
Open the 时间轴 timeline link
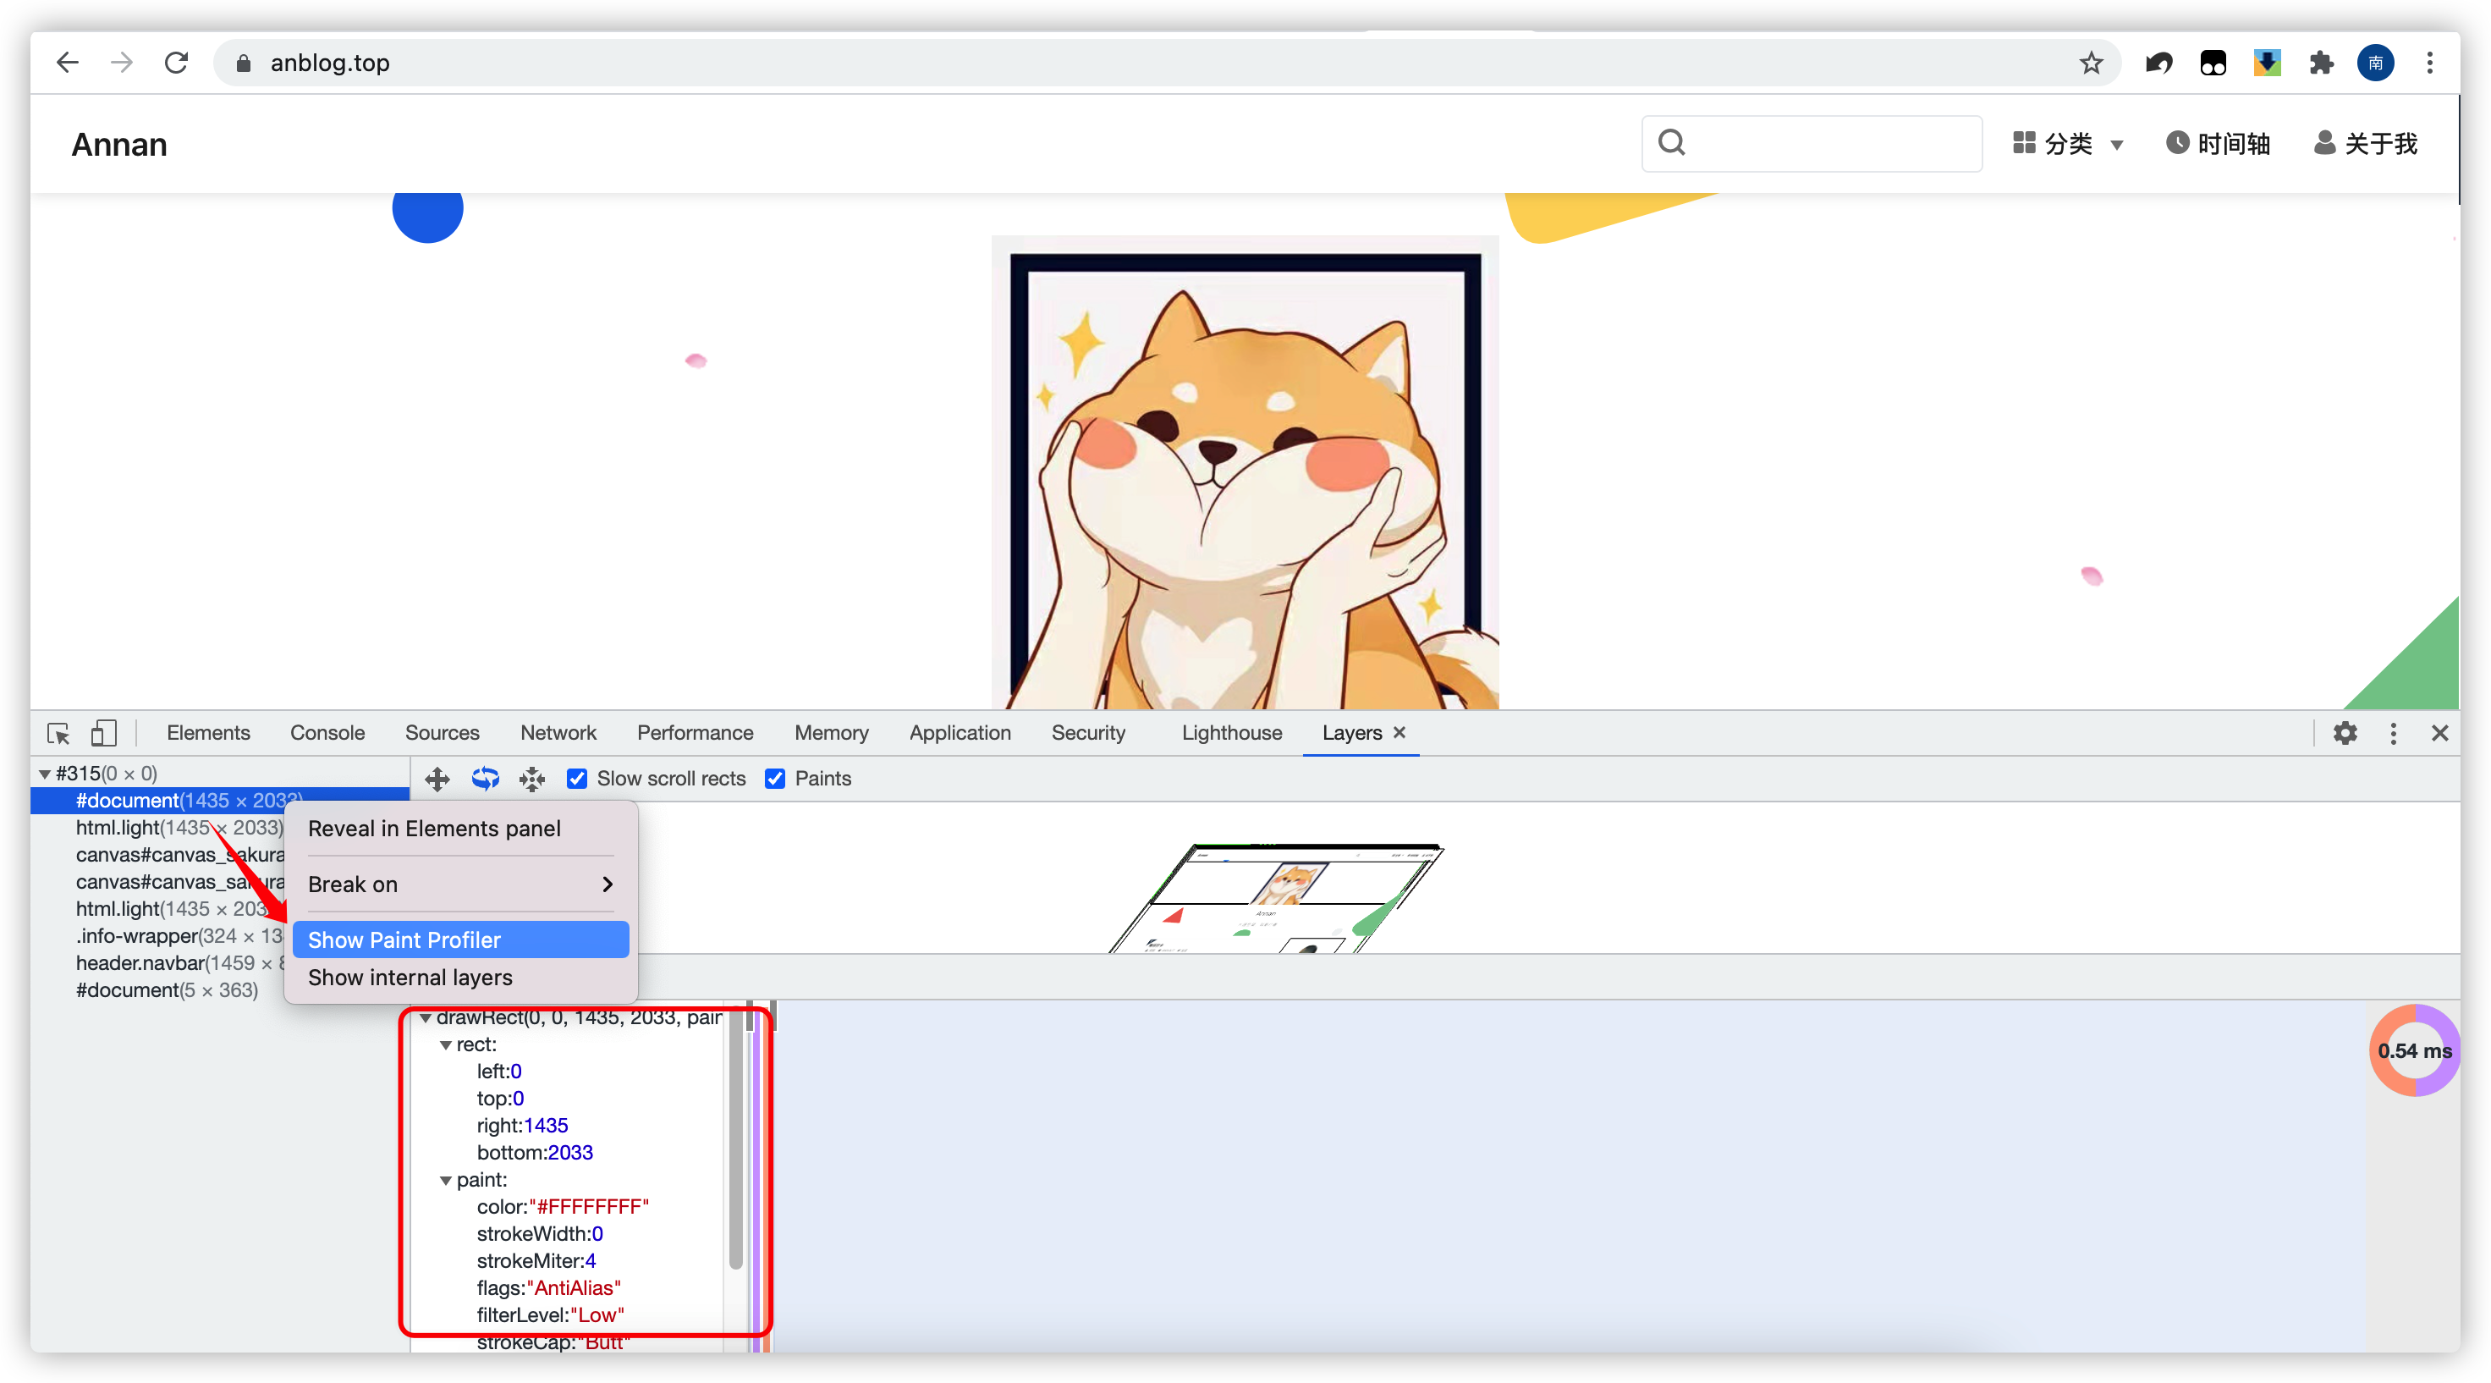pyautogui.click(x=2218, y=144)
